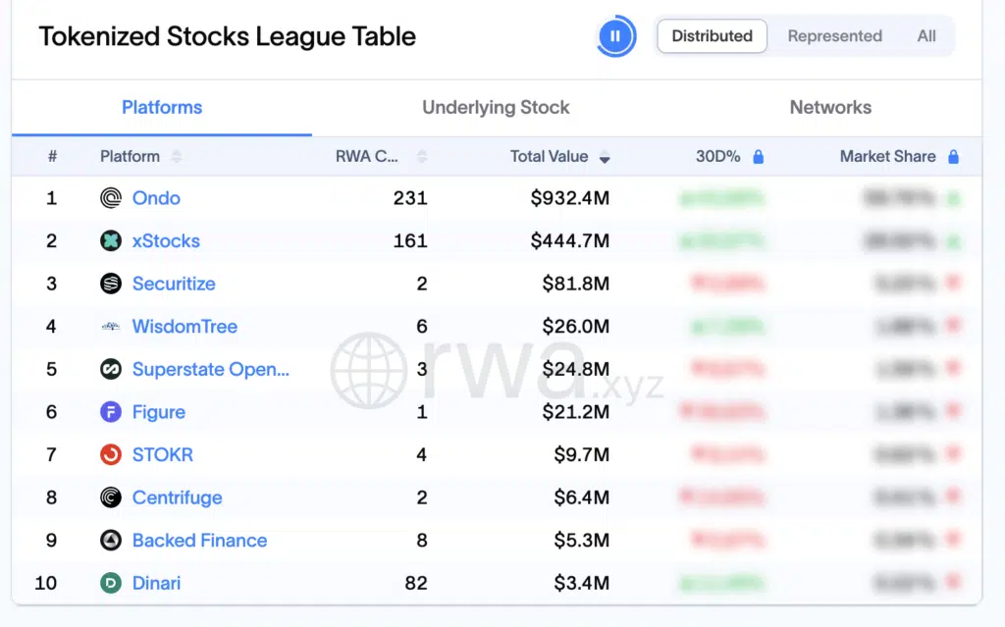This screenshot has height=627, width=1005.
Task: Open the Backed Finance platform link
Action: [x=199, y=540]
